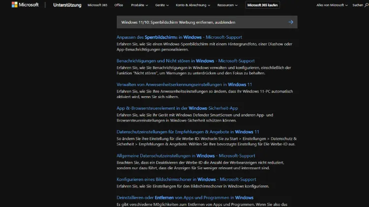The height and width of the screenshot is (207, 369).
Task: Open App & Browsersteuerelement result link
Action: coord(177,108)
